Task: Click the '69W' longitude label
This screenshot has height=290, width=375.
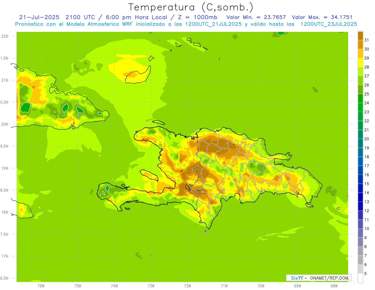Action: (x=297, y=286)
